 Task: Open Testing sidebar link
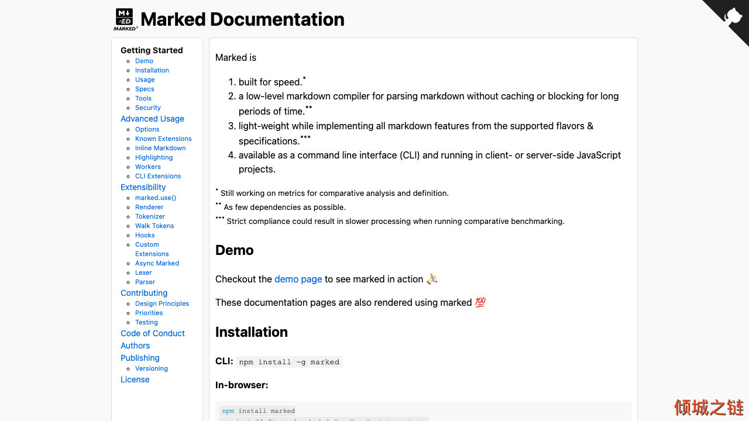point(146,322)
